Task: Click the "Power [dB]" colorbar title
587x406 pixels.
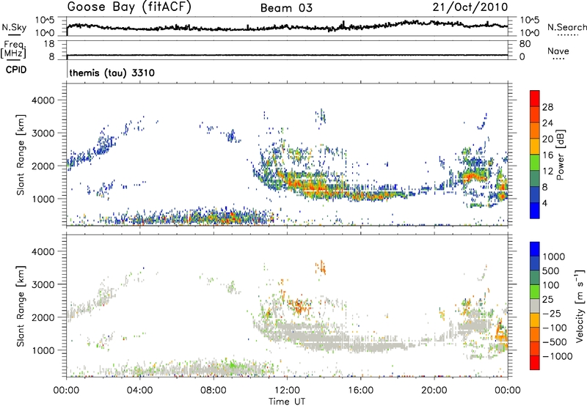Action: point(560,155)
